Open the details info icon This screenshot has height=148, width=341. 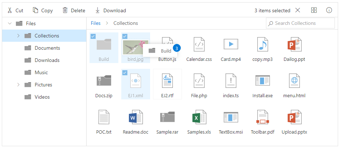pos(329,10)
